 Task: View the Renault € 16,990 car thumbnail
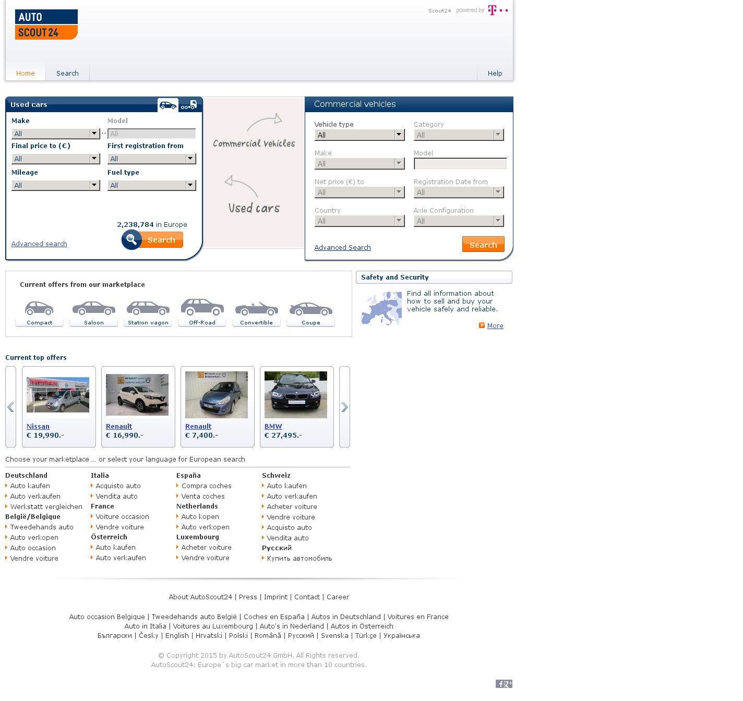tap(137, 395)
